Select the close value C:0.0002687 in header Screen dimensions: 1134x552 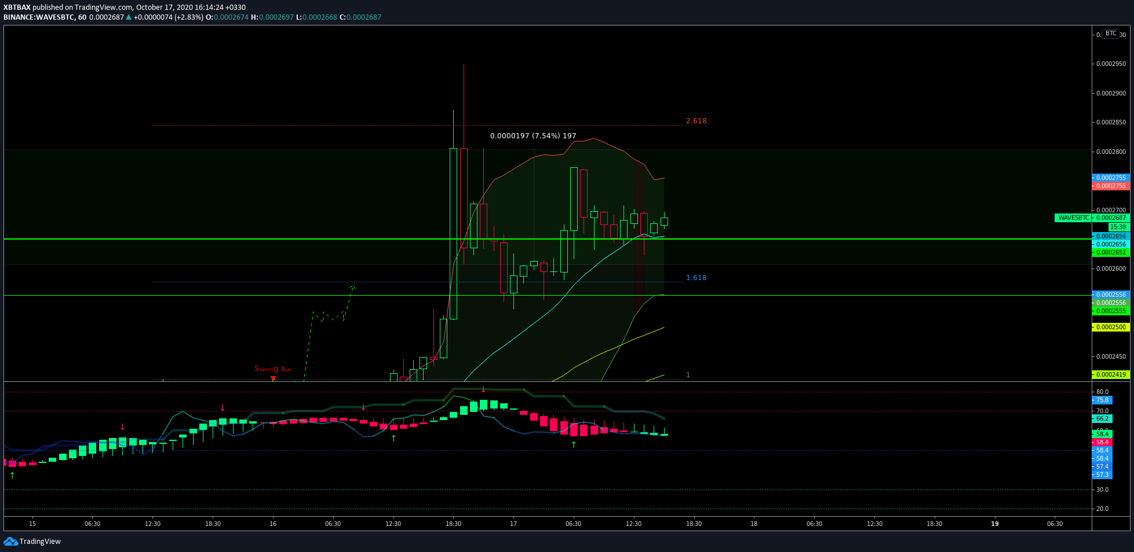pyautogui.click(x=360, y=17)
